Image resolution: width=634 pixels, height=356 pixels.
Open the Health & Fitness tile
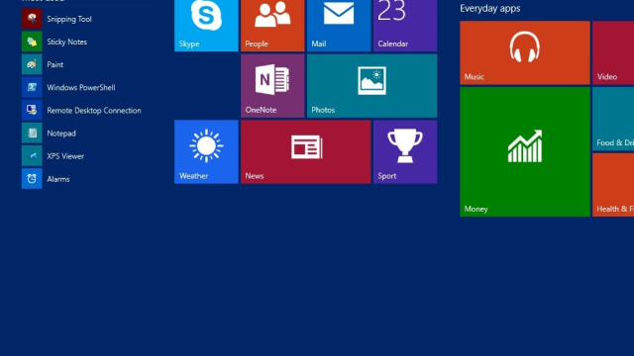[613, 185]
